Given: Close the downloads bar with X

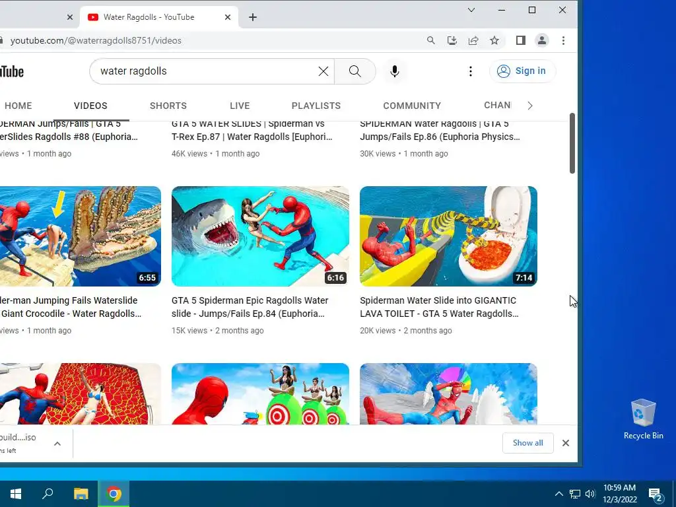Looking at the screenshot, I should [x=566, y=443].
